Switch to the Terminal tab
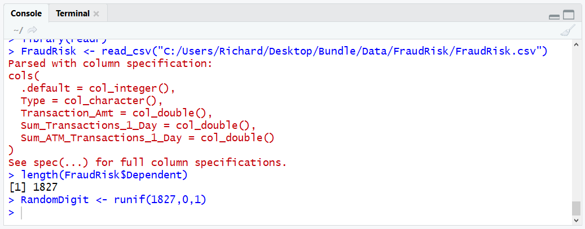 (73, 14)
